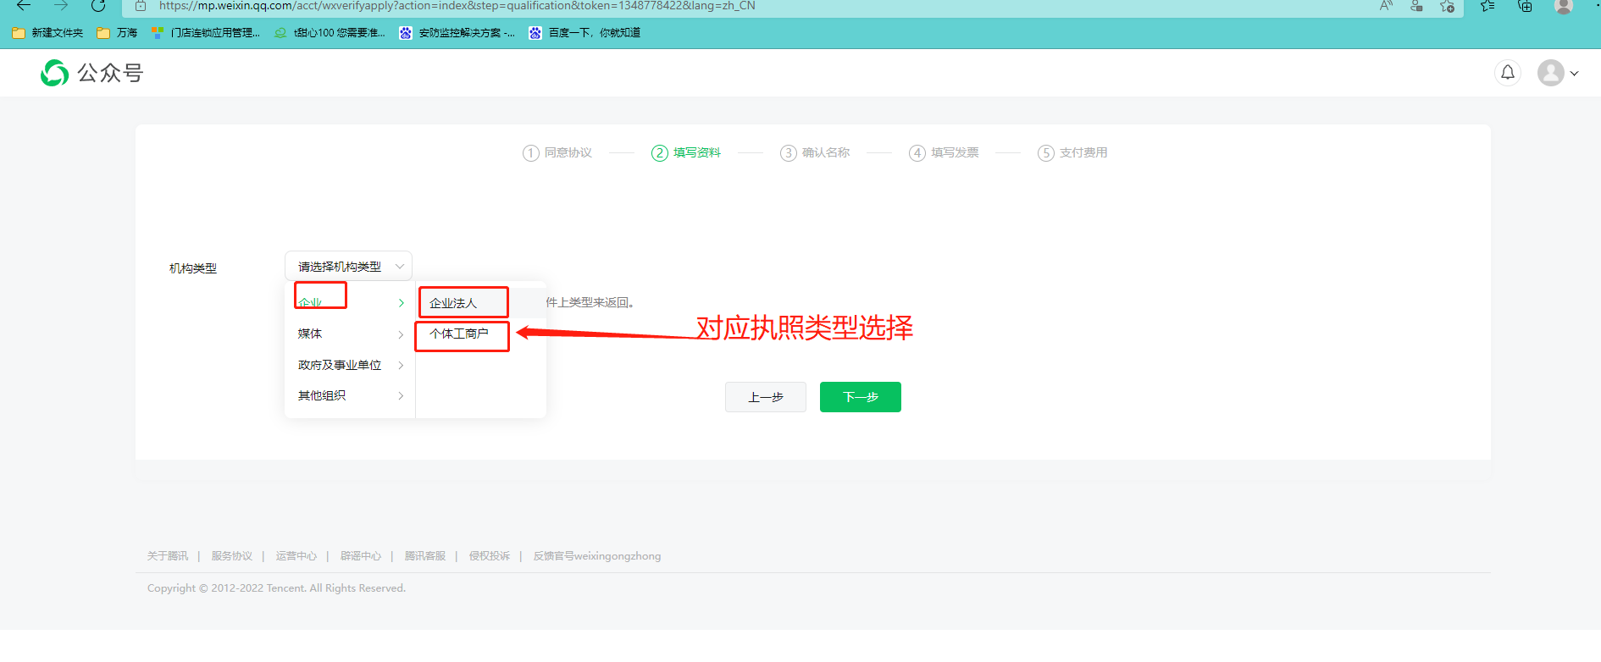Click the account avatar in page header
Screen dimensions: 1601x662
point(1551,73)
